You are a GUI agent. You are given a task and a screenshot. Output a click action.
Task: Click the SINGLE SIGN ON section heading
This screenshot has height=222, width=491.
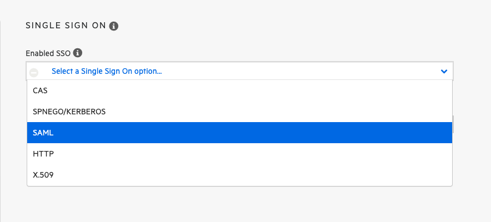coord(66,26)
